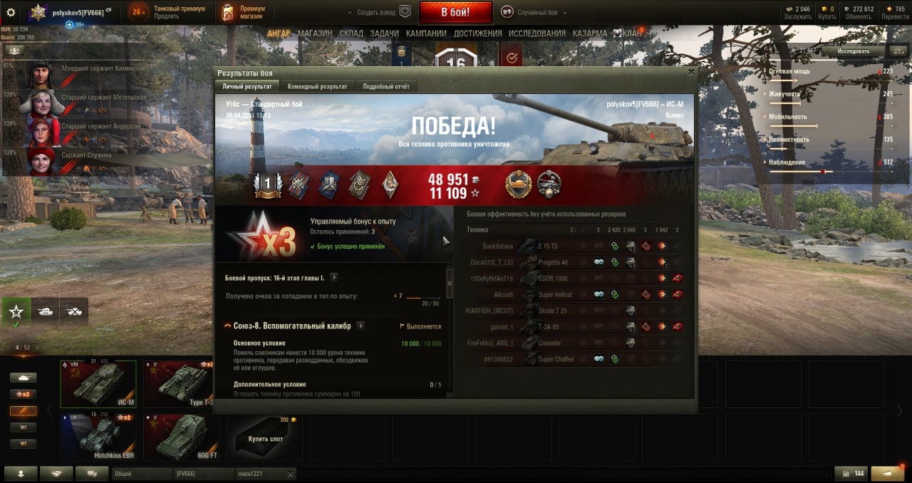Viewport: 912px width, 483px height.
Task: Open the settings gear menu
Action: [11, 12]
